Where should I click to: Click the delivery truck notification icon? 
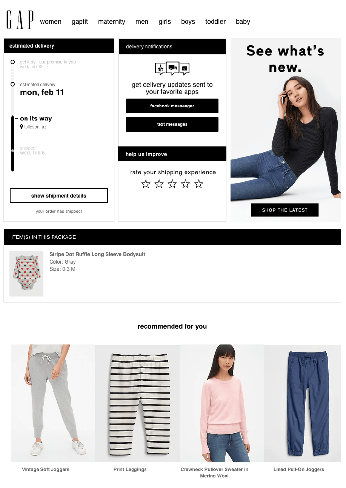[172, 68]
